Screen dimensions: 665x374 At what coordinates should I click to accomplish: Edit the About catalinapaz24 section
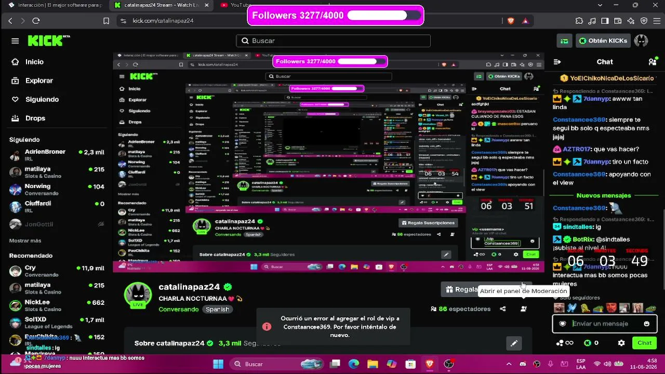pyautogui.click(x=514, y=343)
